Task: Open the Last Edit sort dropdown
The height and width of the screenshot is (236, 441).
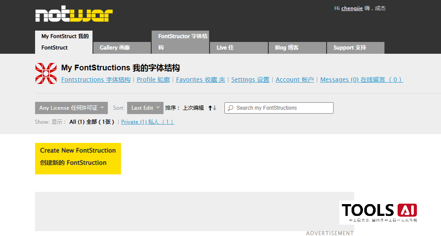Action: coord(145,108)
